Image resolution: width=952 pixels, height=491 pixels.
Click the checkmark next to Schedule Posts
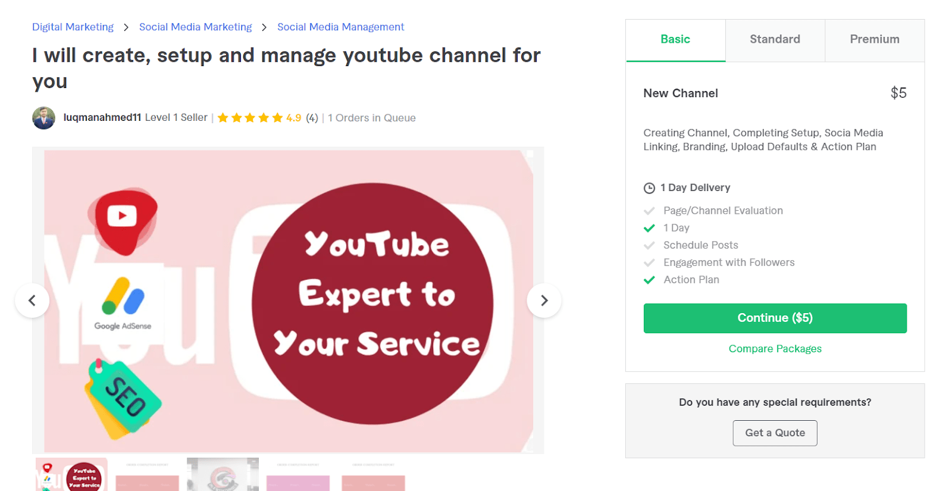pos(649,245)
